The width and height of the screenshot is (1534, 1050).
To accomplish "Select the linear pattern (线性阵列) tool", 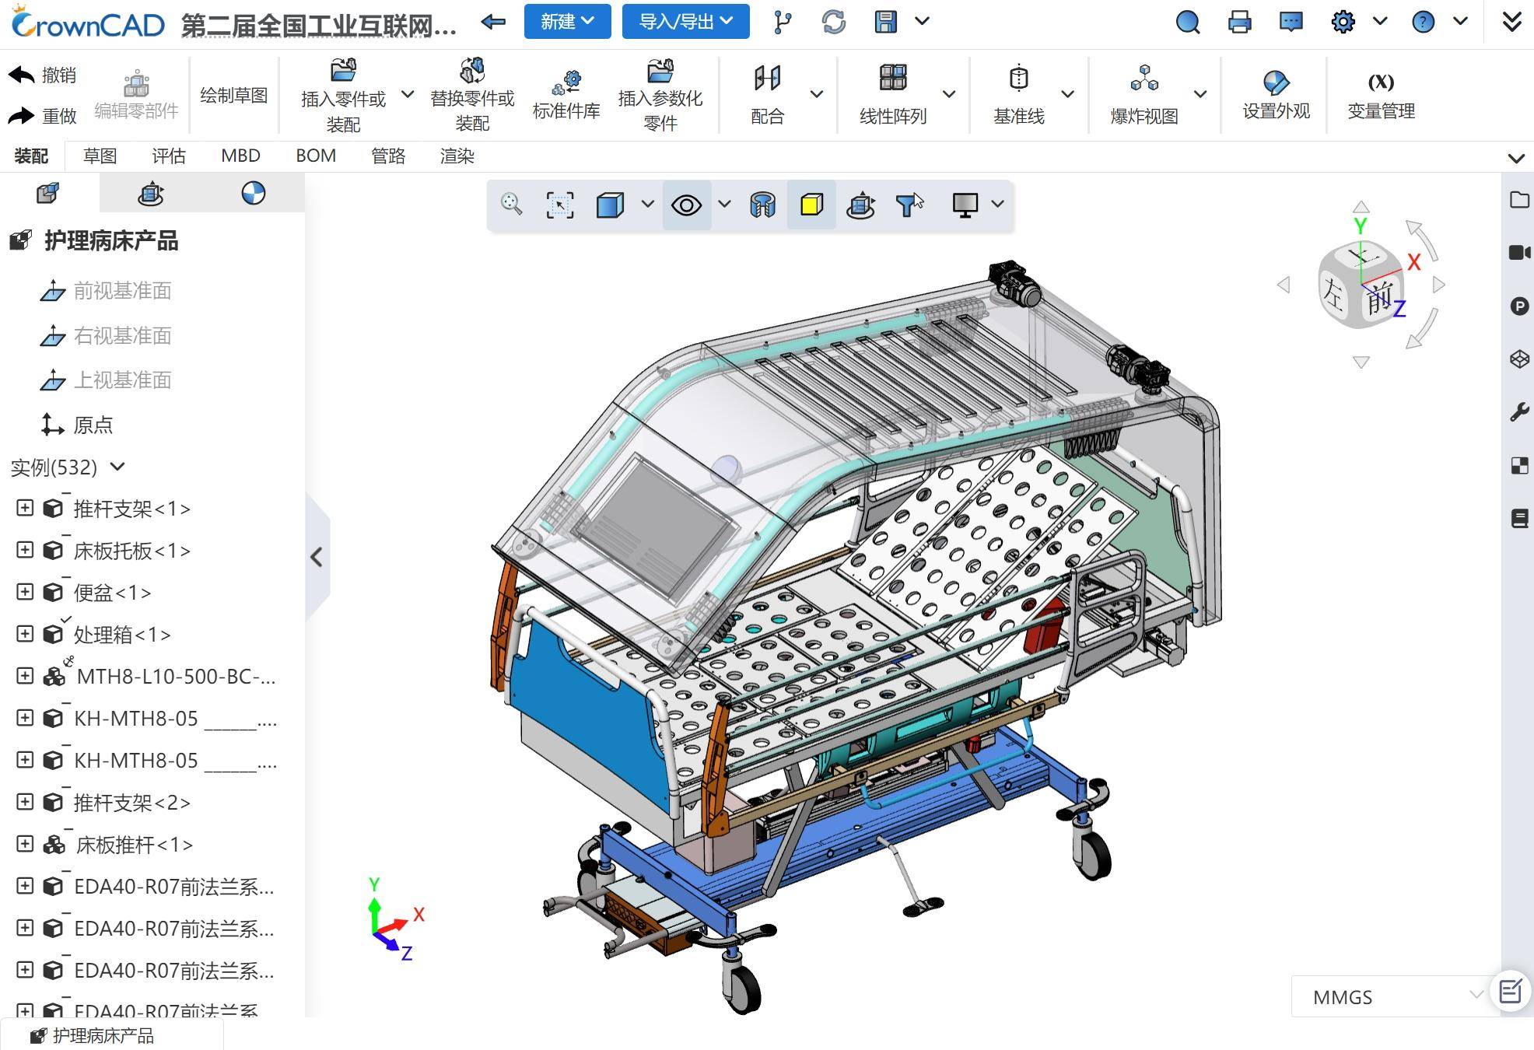I will click(892, 79).
